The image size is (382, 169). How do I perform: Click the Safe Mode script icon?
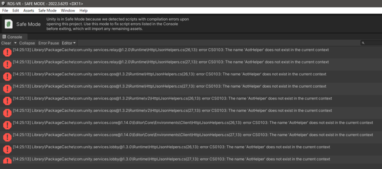[9, 24]
